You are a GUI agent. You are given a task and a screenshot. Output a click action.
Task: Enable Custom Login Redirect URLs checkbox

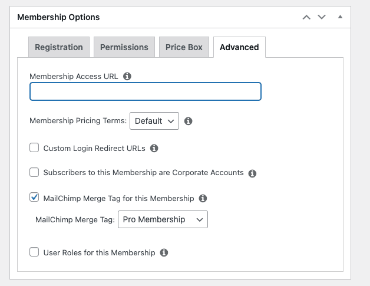pyautogui.click(x=34, y=148)
